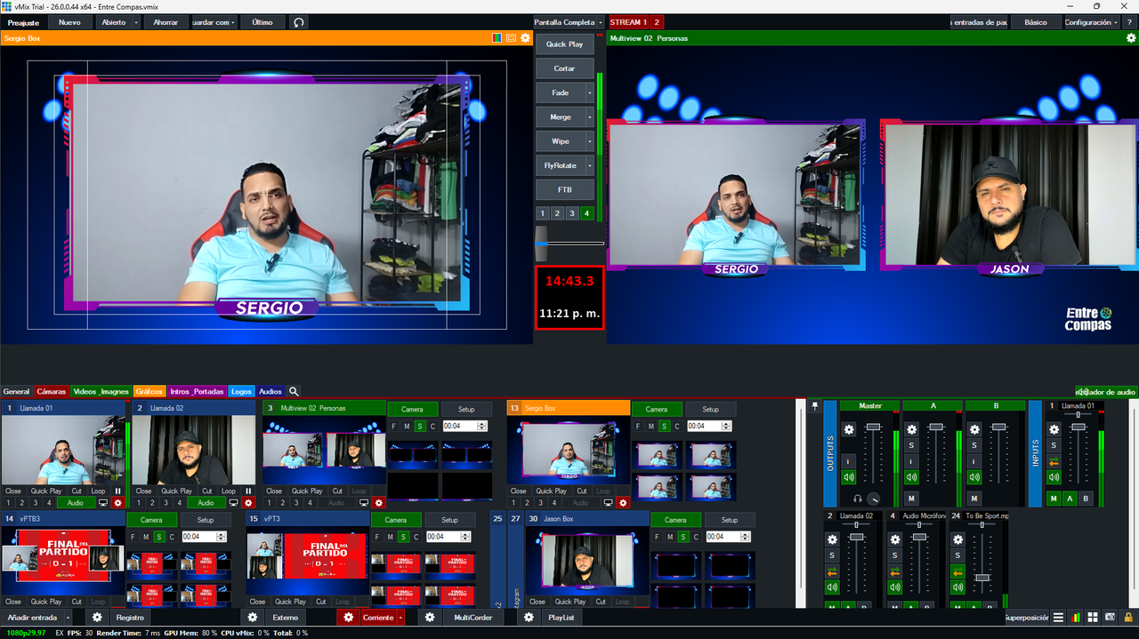1139x639 pixels.
Task: Toggle mute on bus A speaker
Action: pos(911,477)
